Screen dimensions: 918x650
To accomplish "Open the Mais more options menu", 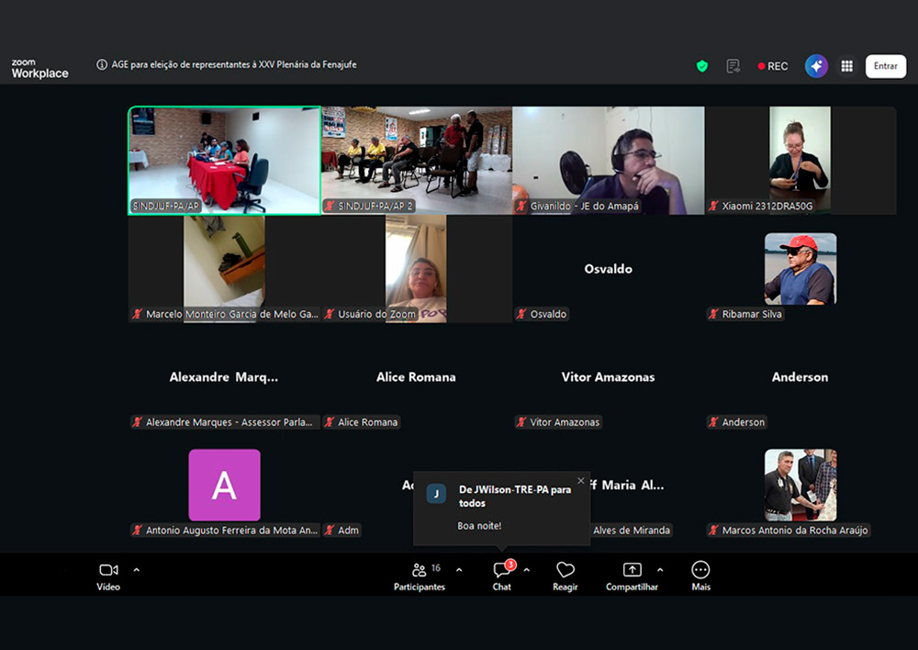I will pos(700,576).
